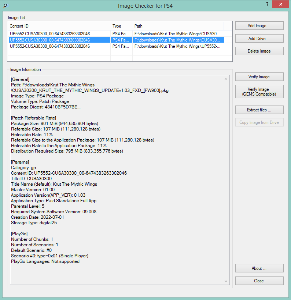Click the Master Version: 01.00 line

(x=33, y=190)
